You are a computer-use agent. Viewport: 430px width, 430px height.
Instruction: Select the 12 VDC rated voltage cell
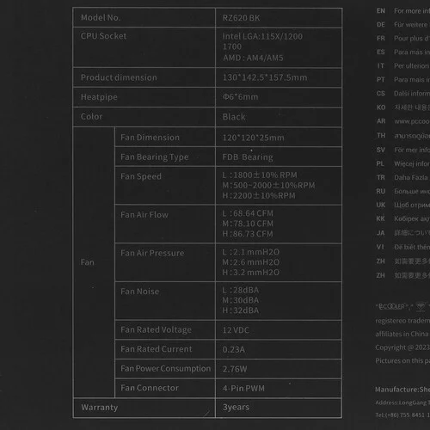(x=279, y=330)
